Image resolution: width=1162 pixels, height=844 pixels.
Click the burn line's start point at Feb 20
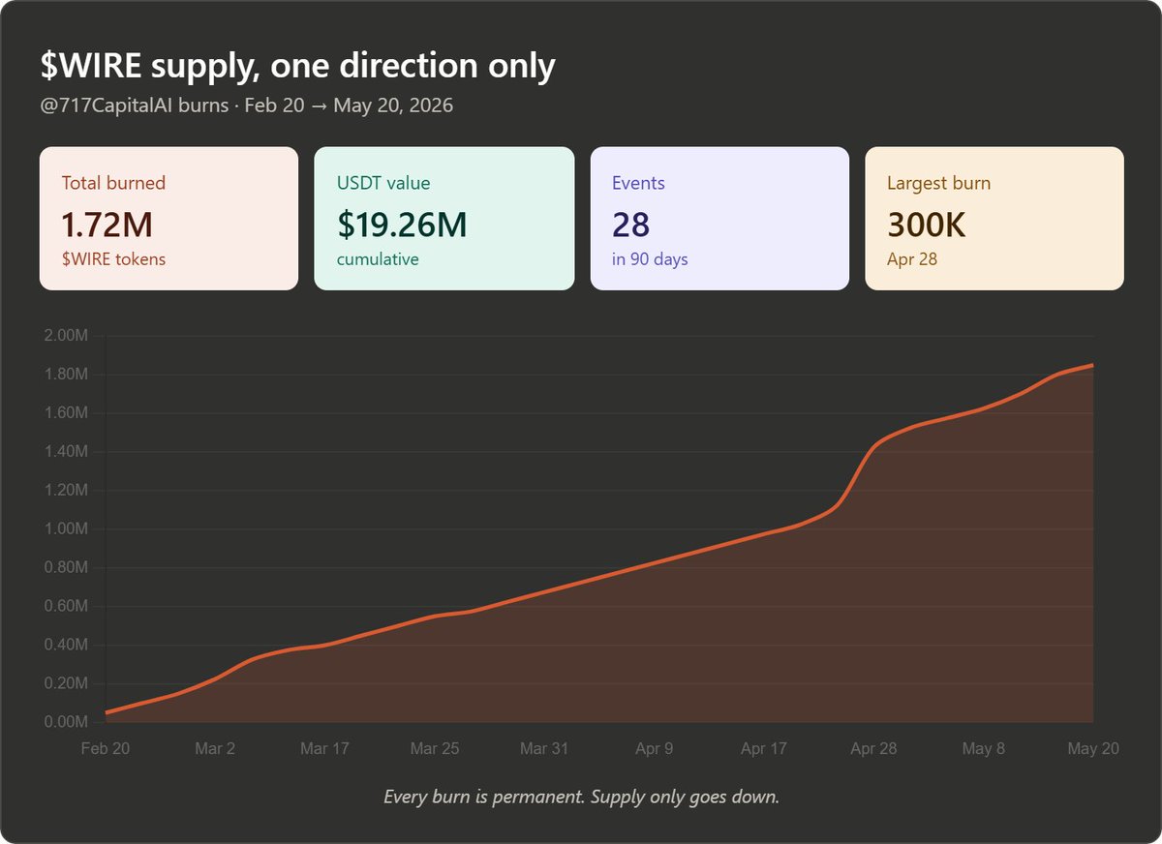coord(106,713)
